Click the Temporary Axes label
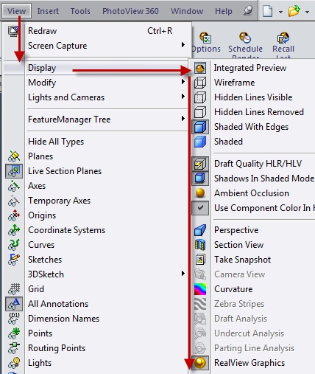315x374 pixels. [59, 201]
